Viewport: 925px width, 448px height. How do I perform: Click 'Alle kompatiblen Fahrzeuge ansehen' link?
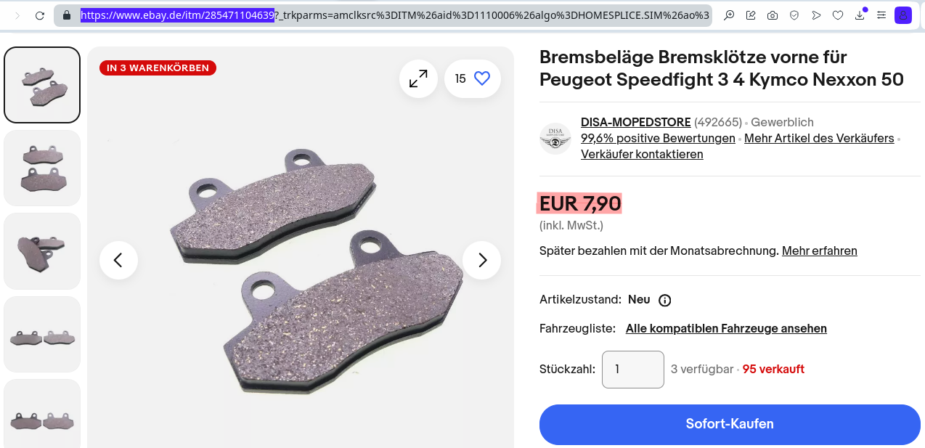click(726, 328)
